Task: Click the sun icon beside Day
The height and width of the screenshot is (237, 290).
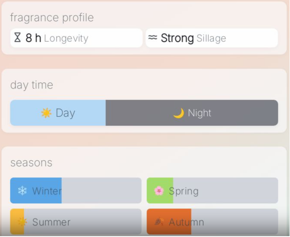Action: 46,113
